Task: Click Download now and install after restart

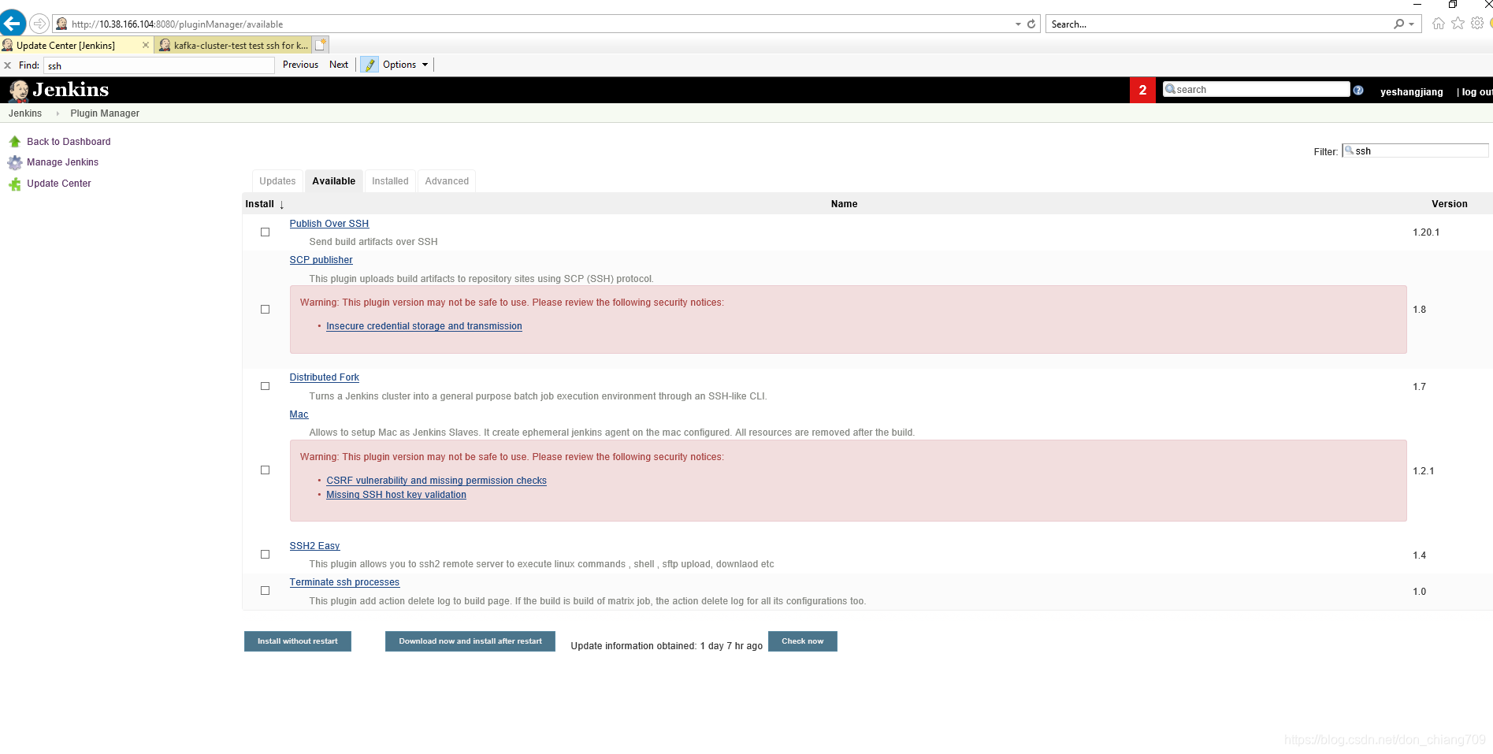Action: [470, 641]
